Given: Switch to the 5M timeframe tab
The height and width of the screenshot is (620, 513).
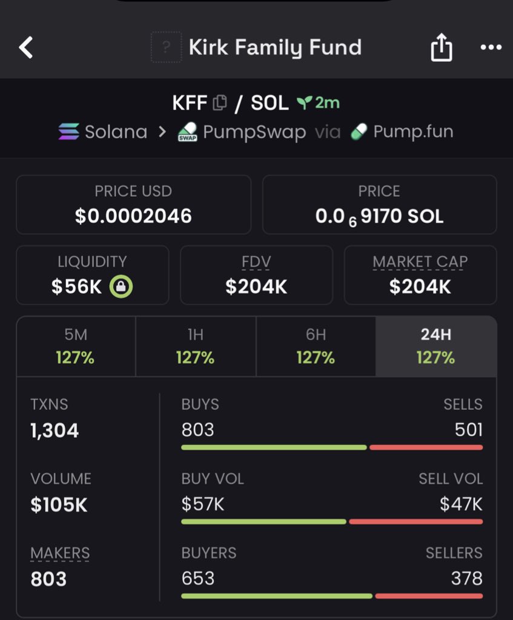Looking at the screenshot, I should tap(76, 346).
